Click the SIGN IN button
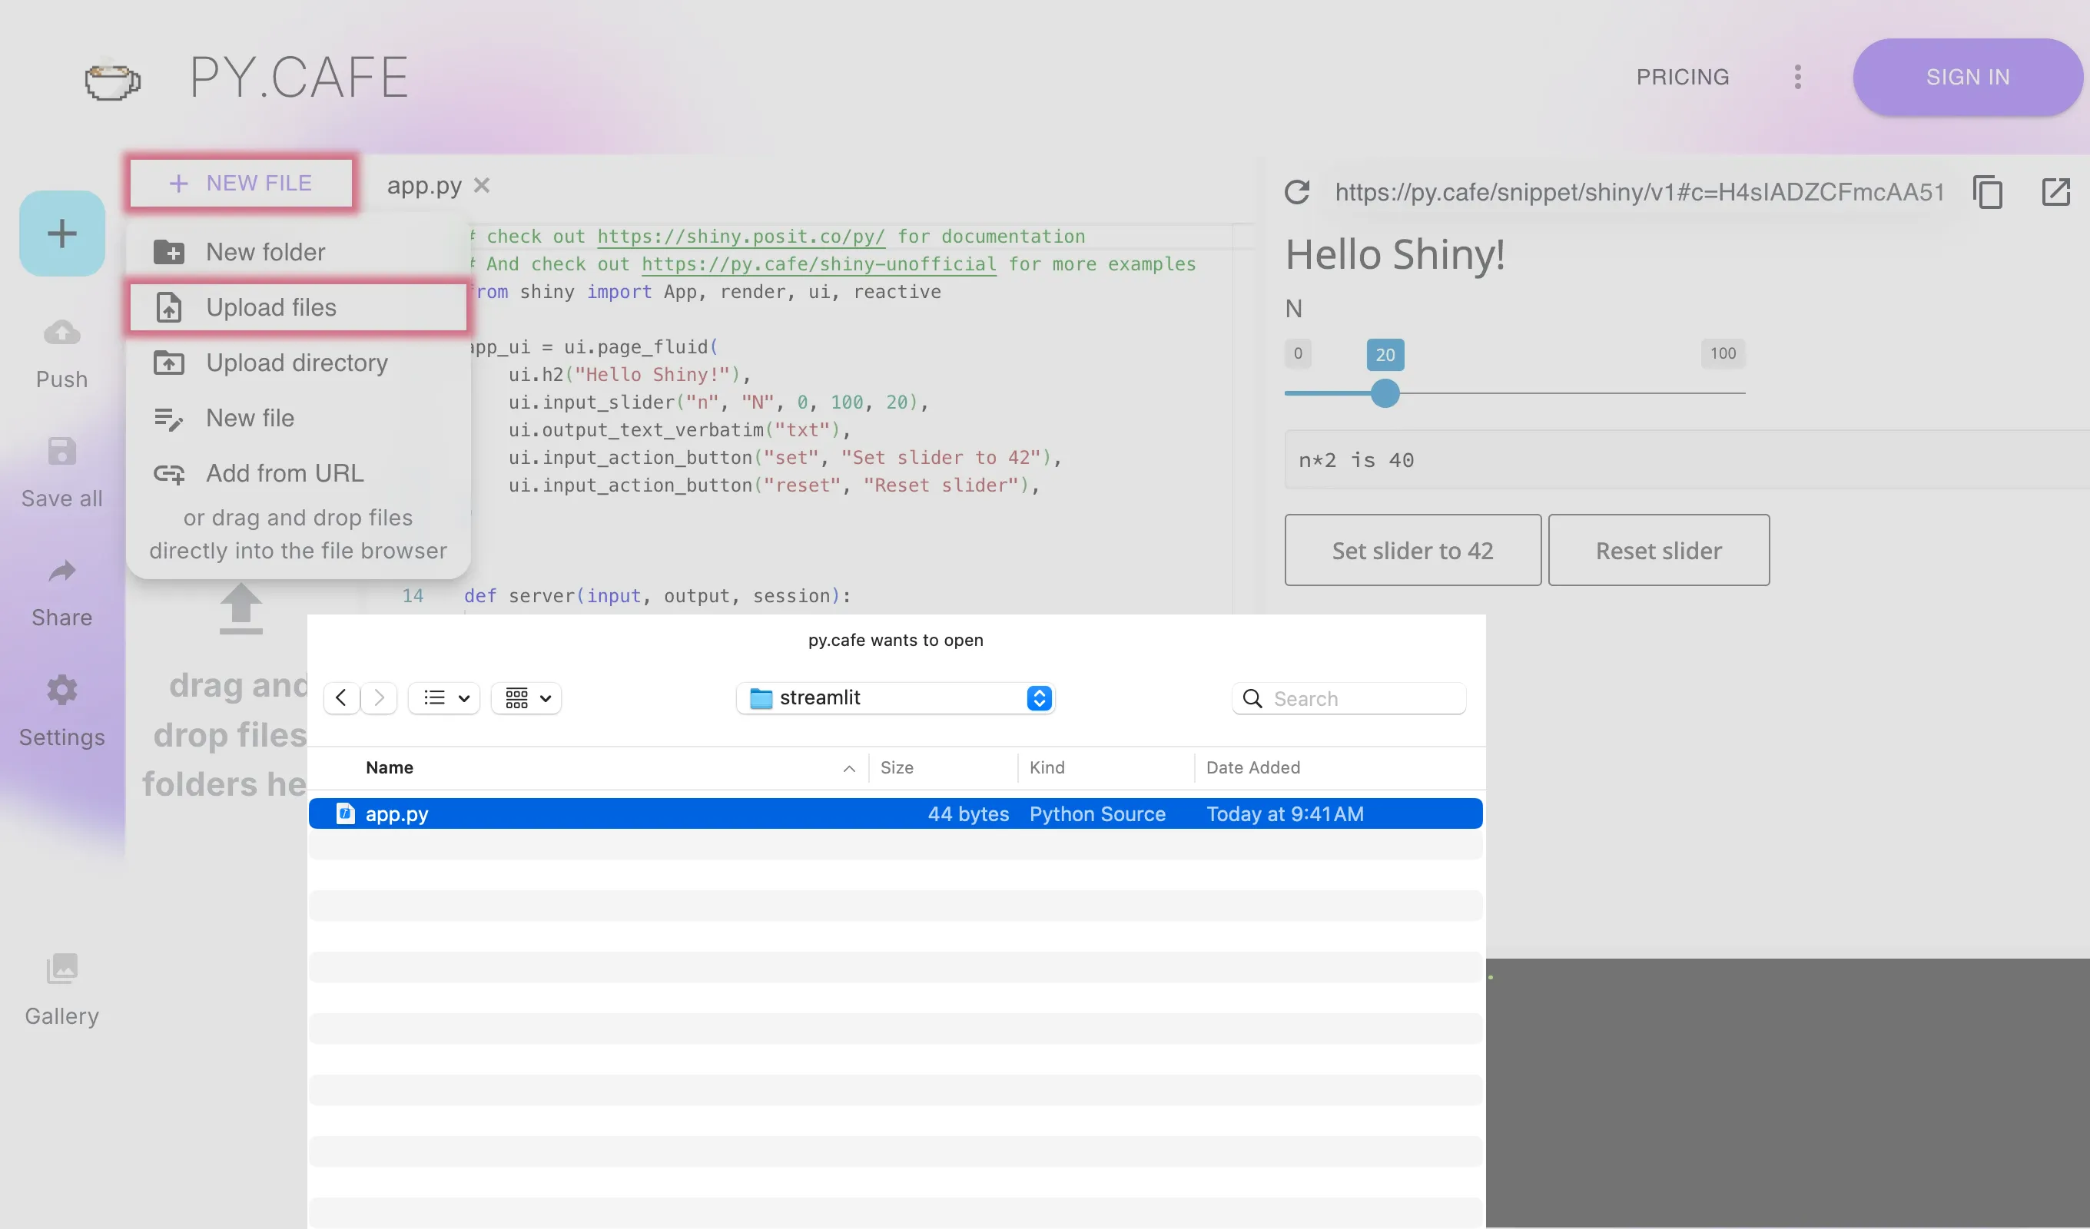 (1969, 78)
